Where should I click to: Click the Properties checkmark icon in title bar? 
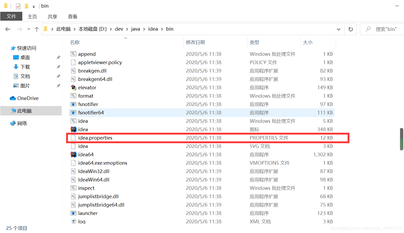(x=18, y=6)
